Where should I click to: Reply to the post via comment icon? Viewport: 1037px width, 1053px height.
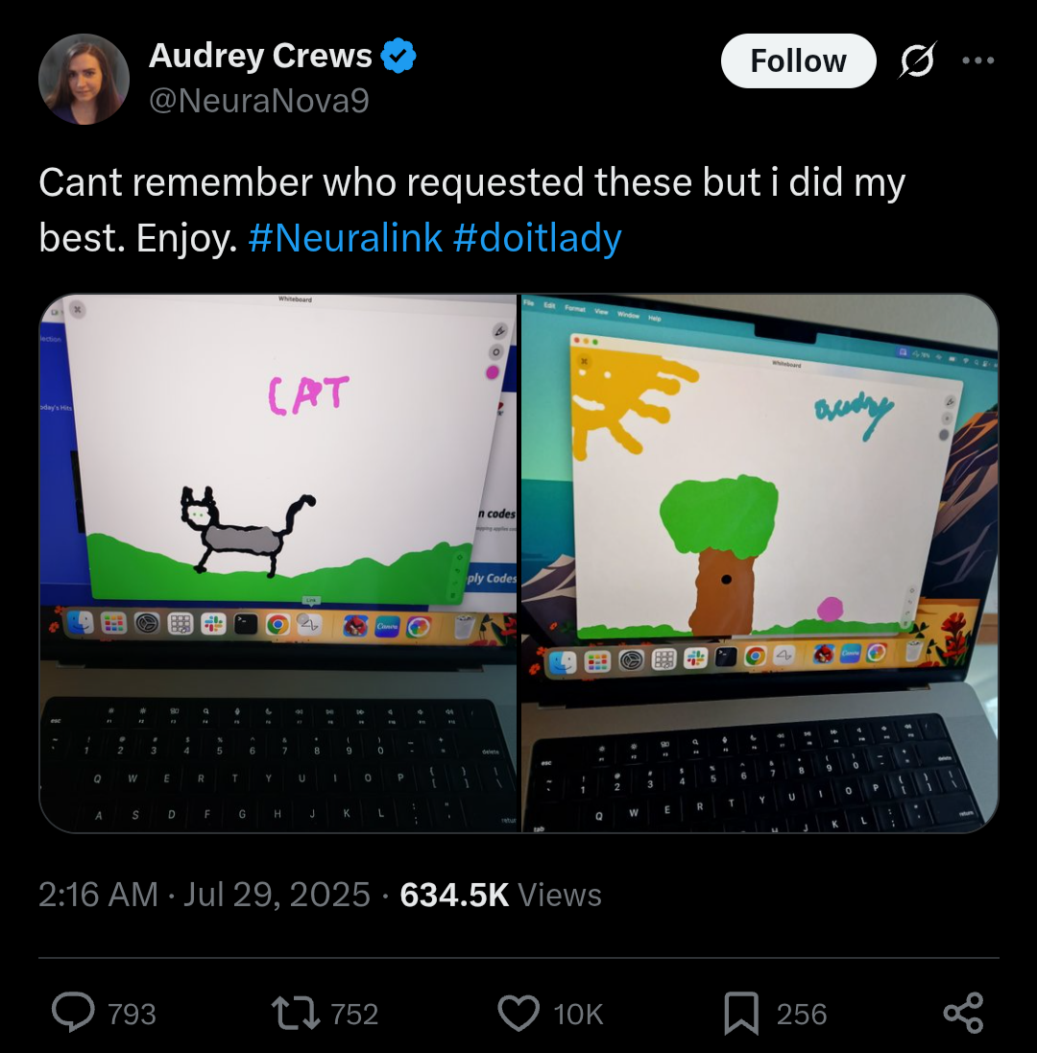(x=73, y=1013)
